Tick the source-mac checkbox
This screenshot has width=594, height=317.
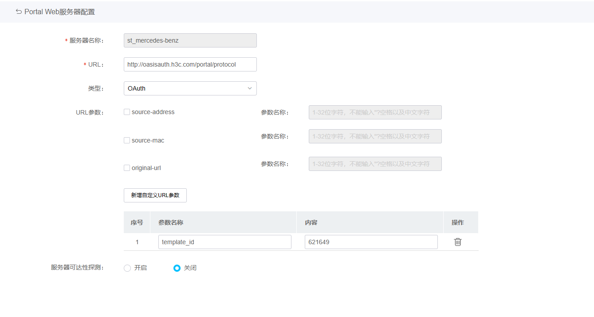[x=127, y=140]
